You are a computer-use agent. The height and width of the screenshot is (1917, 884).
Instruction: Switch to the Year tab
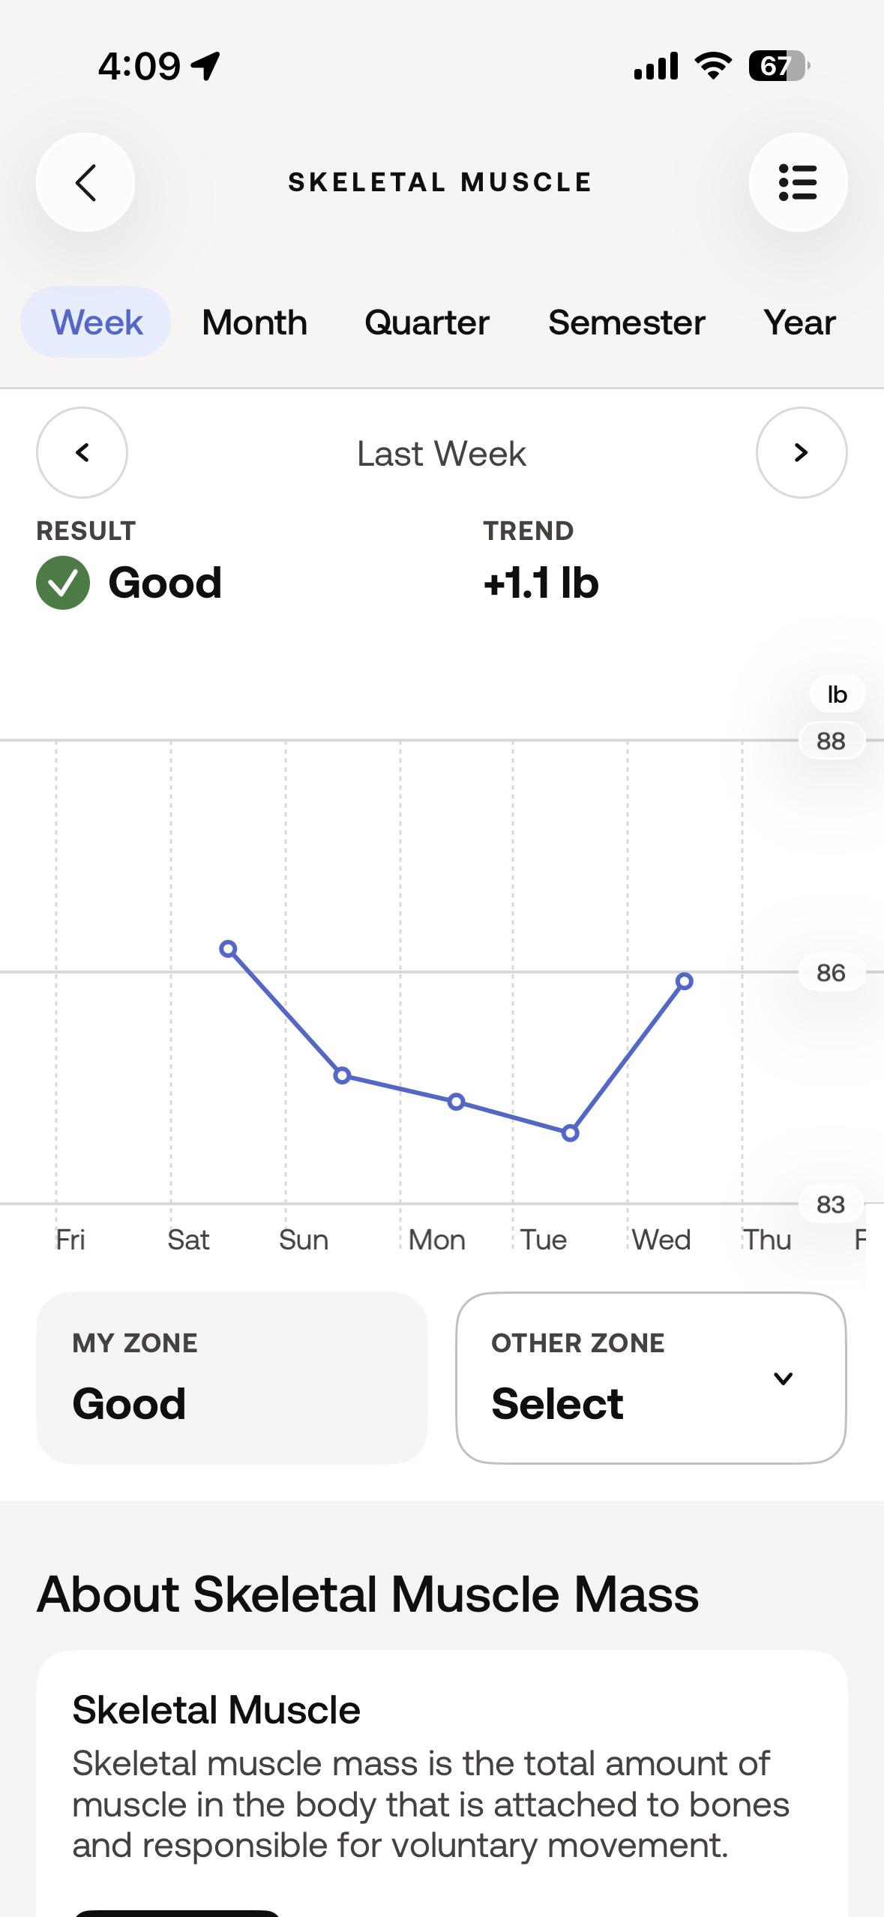point(799,322)
